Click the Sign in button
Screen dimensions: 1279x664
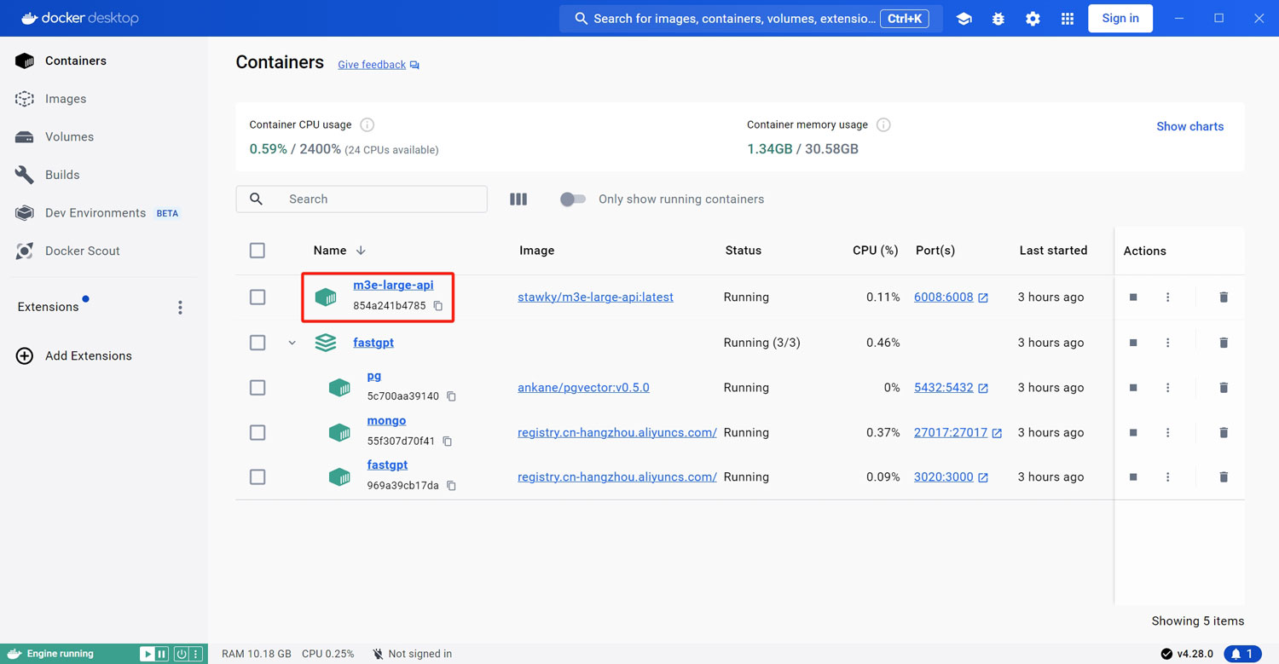(1120, 18)
